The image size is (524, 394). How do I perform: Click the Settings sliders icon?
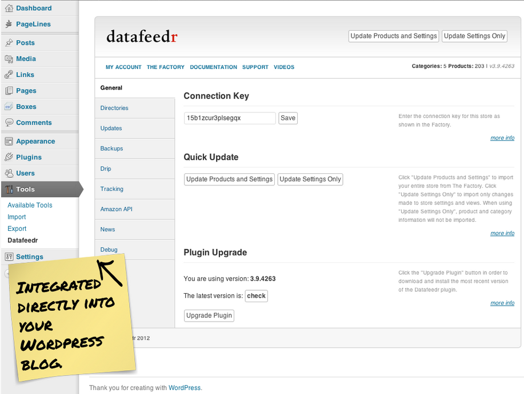click(x=9, y=257)
